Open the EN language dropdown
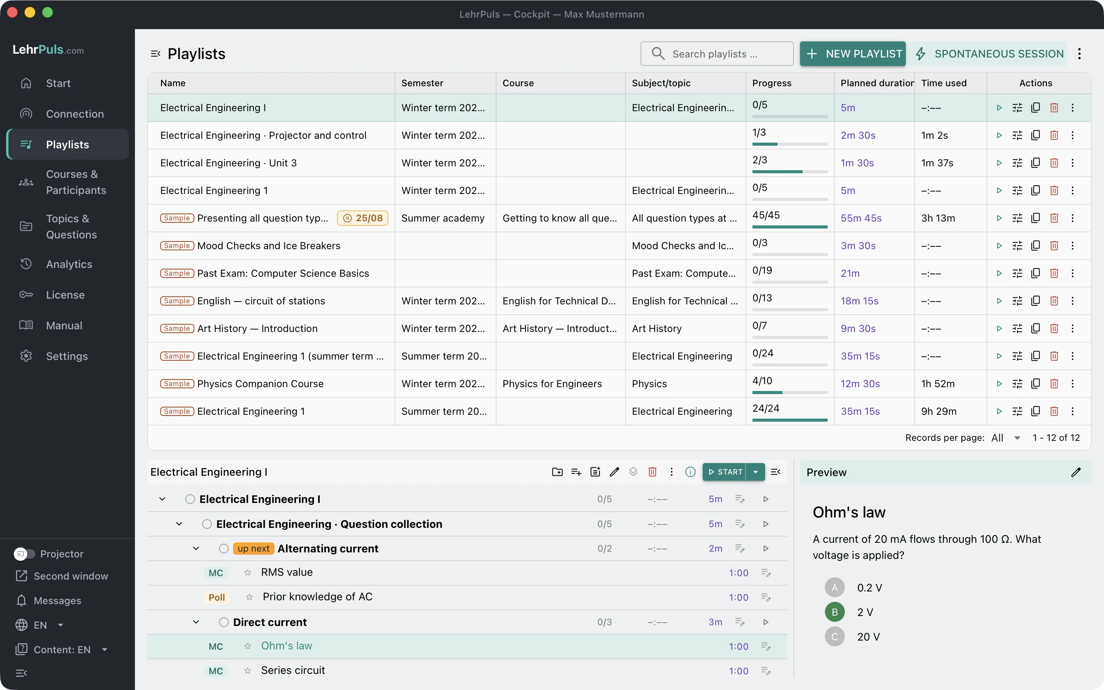This screenshot has width=1104, height=690. click(40, 625)
